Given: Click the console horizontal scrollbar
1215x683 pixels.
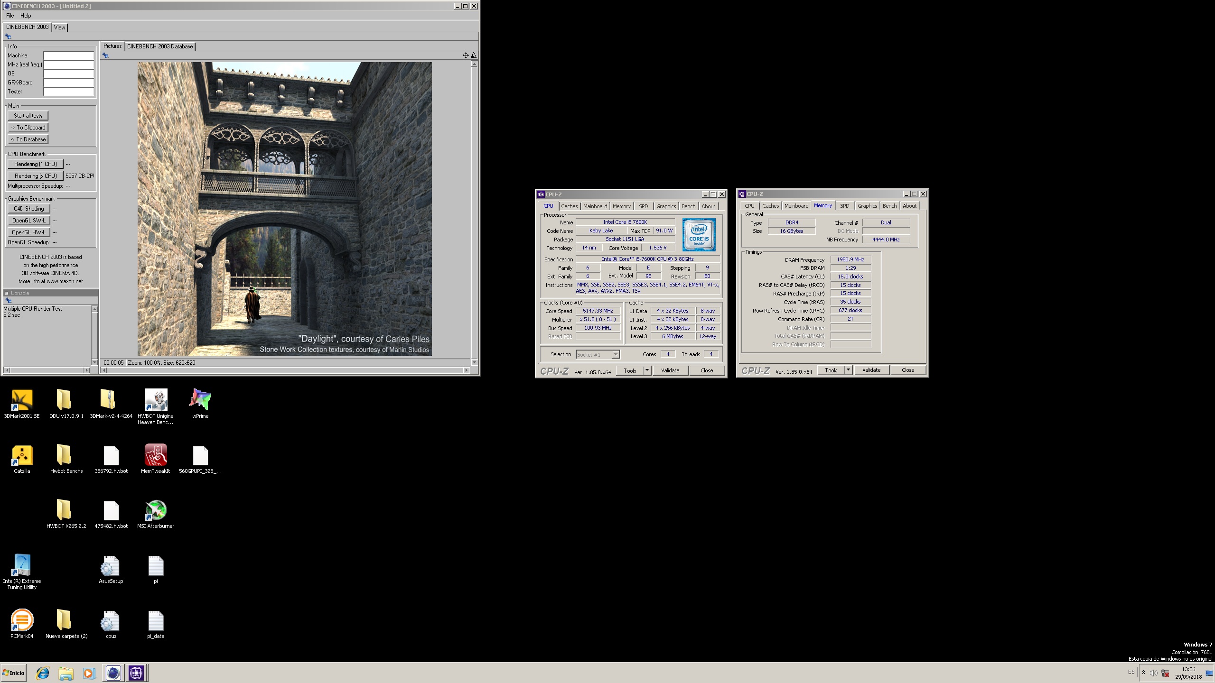Looking at the screenshot, I should [47, 370].
